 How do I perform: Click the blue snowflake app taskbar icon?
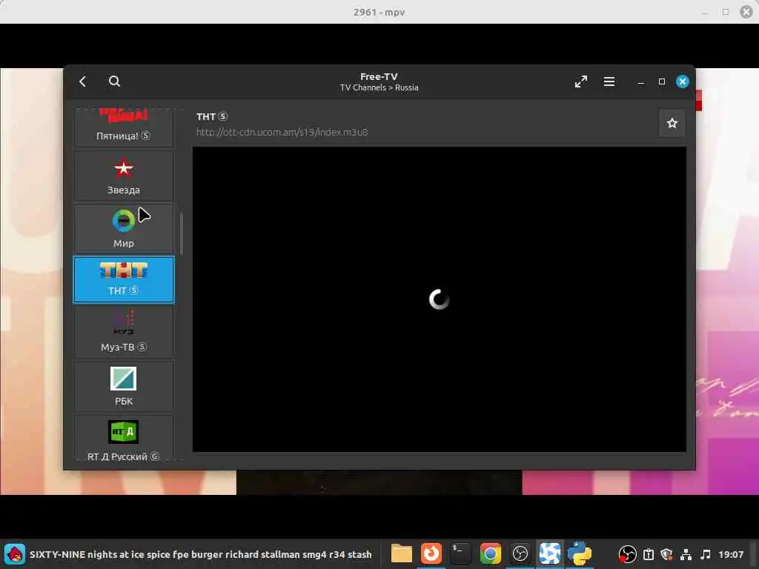pos(550,553)
